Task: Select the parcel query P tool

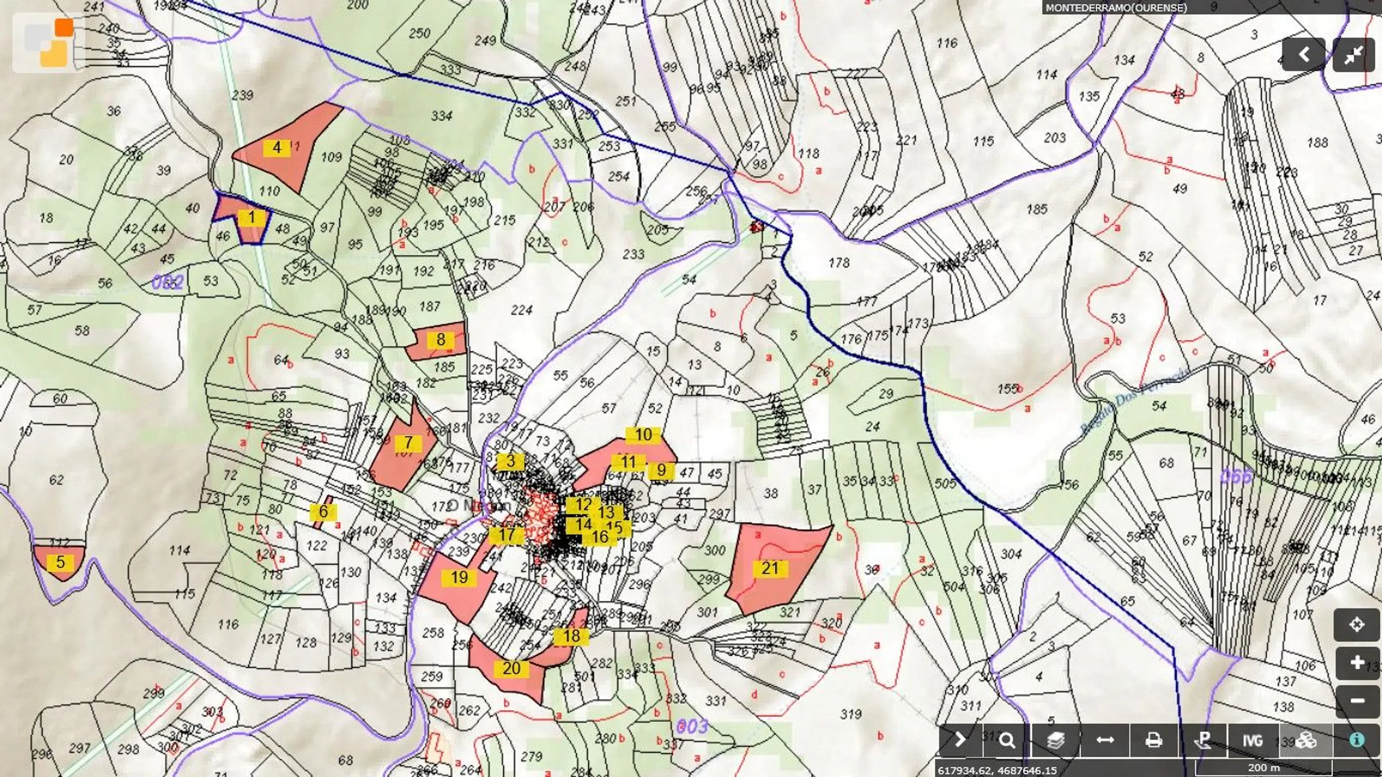Action: point(1203,741)
